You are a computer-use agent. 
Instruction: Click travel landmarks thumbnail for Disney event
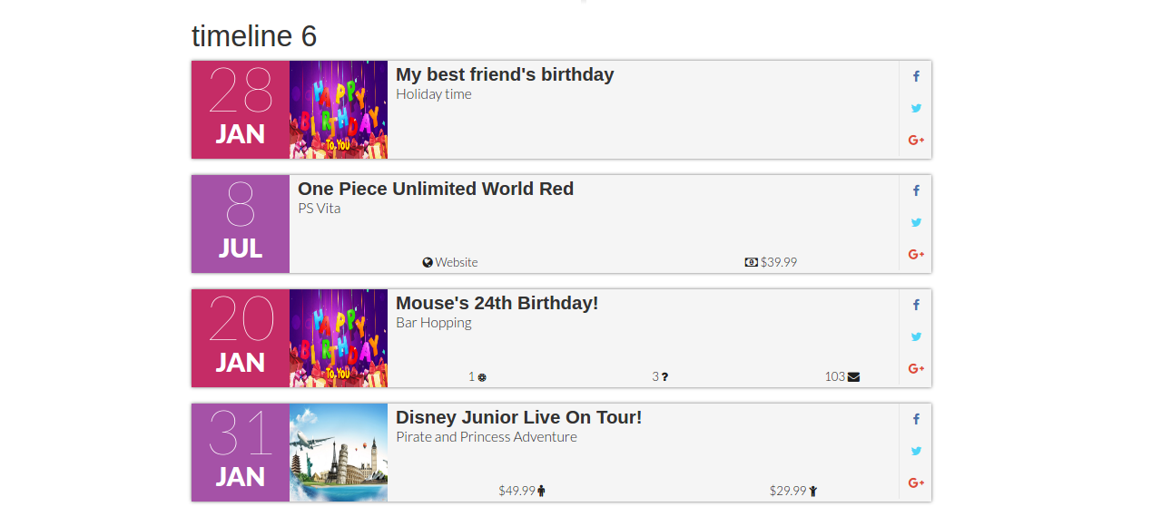pyautogui.click(x=339, y=453)
